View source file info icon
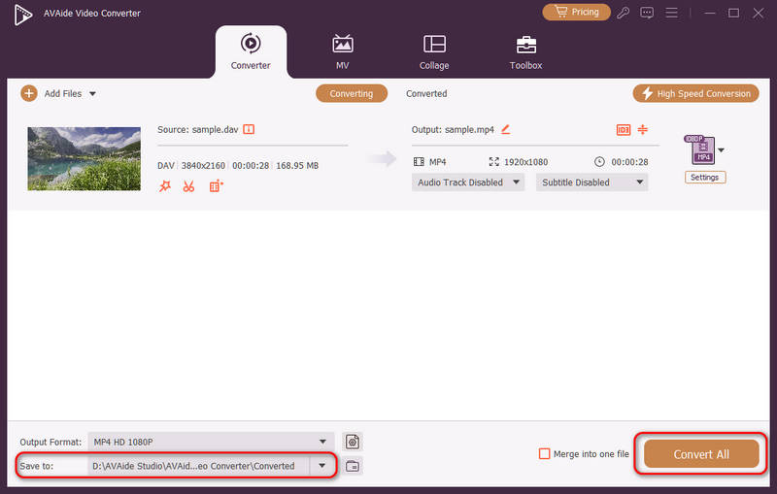777x494 pixels. [x=249, y=129]
